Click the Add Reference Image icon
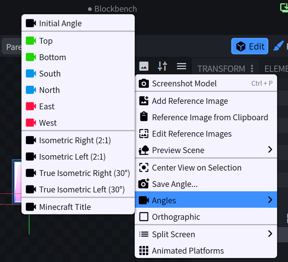The width and height of the screenshot is (288, 262). (144, 101)
